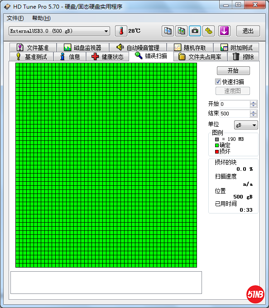
Task: Click the gray 190 MB legend swatch
Action: pos(217,139)
